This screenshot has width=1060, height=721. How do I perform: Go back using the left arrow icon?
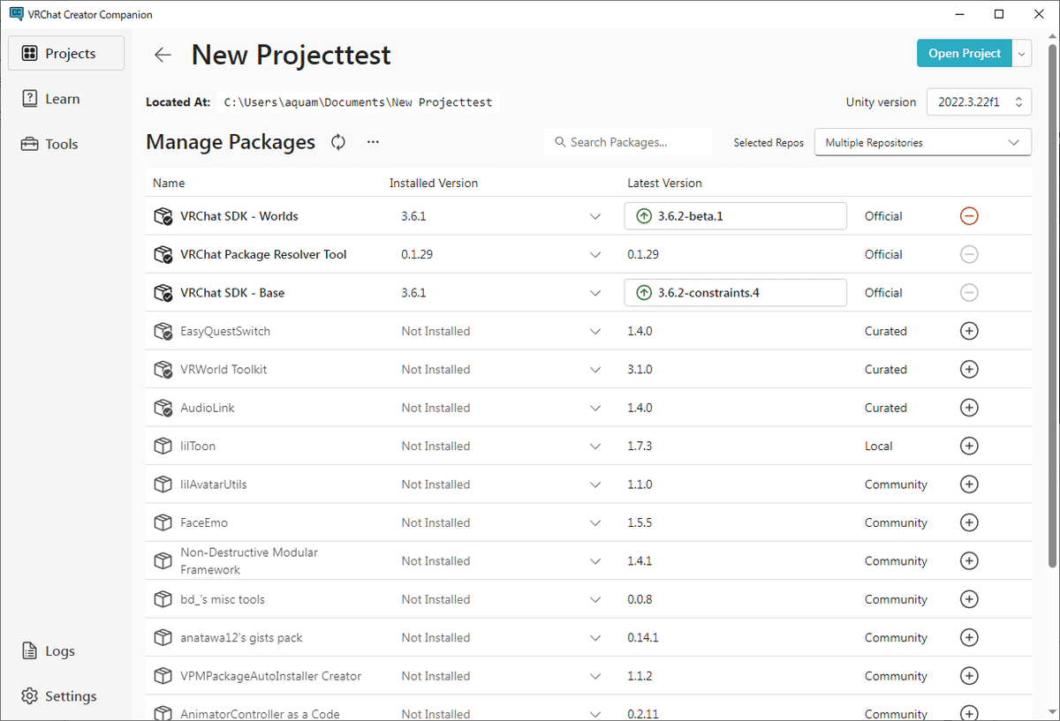point(163,55)
